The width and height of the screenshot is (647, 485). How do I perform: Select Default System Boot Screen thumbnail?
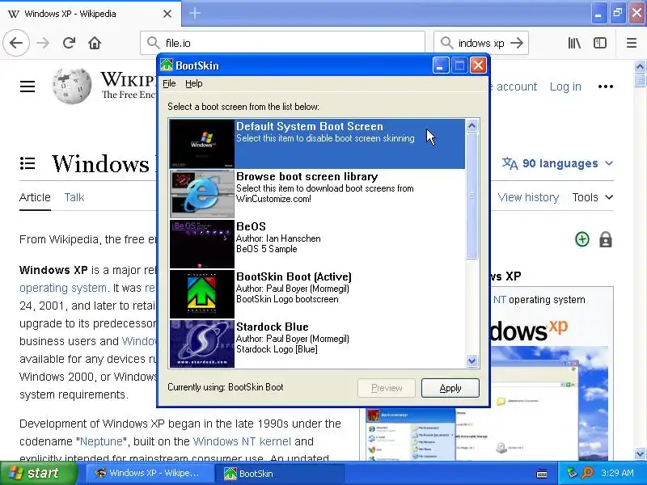pos(202,144)
